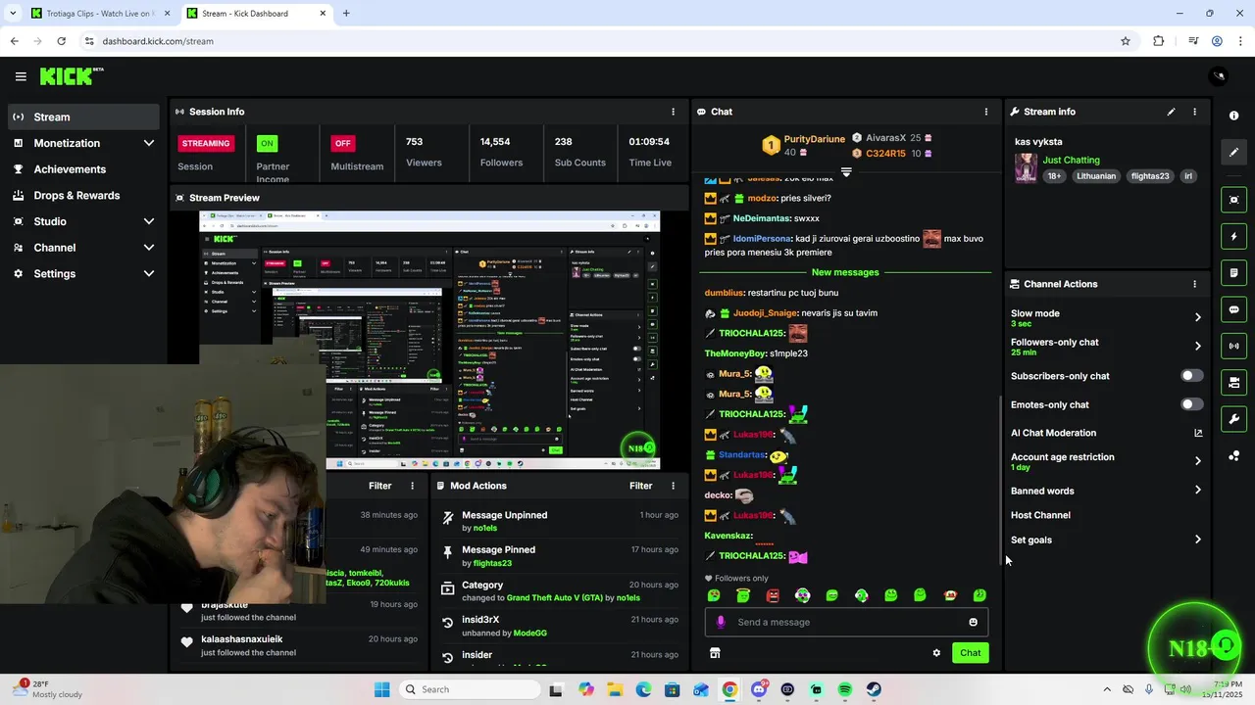Click Filter in the activity feed panel

tap(380, 486)
